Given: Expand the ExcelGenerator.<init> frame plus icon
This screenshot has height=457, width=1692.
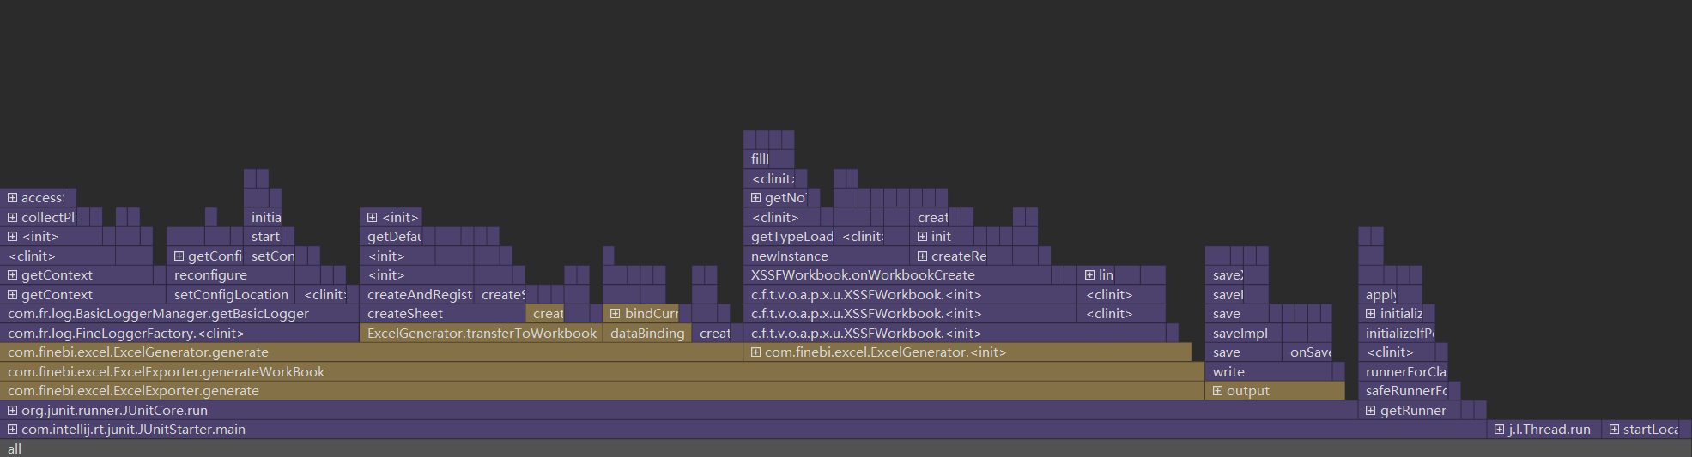Looking at the screenshot, I should [x=755, y=352].
